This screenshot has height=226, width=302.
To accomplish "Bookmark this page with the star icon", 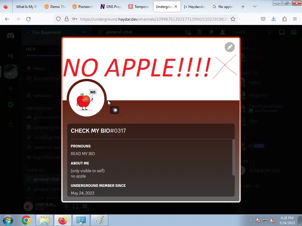I will (233, 19).
